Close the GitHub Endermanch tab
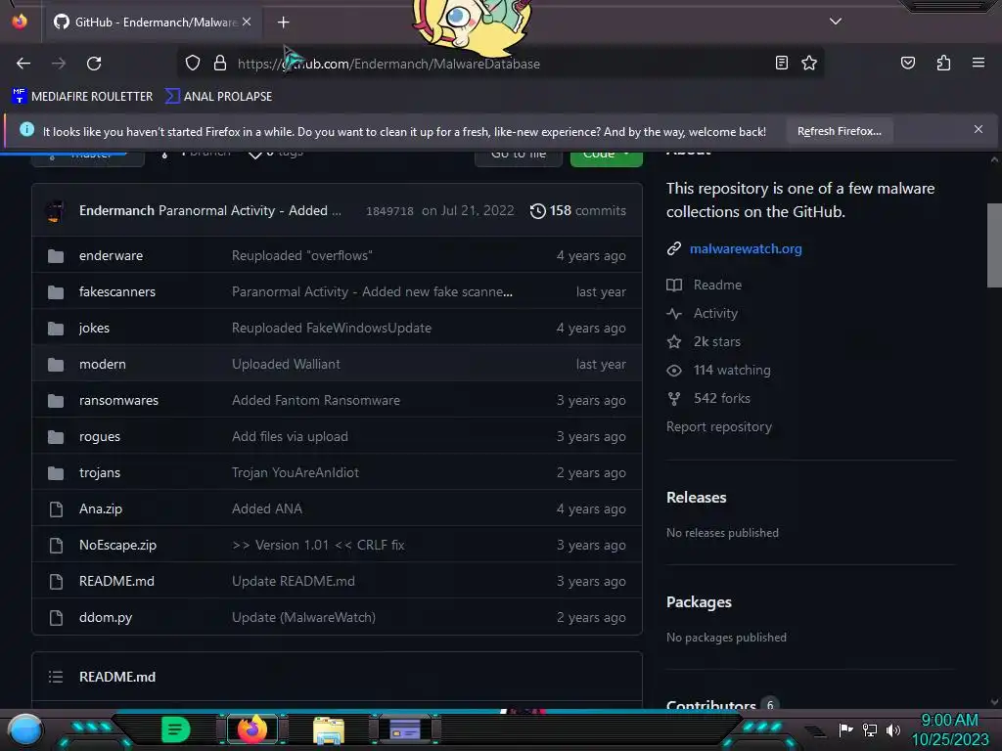 (247, 22)
